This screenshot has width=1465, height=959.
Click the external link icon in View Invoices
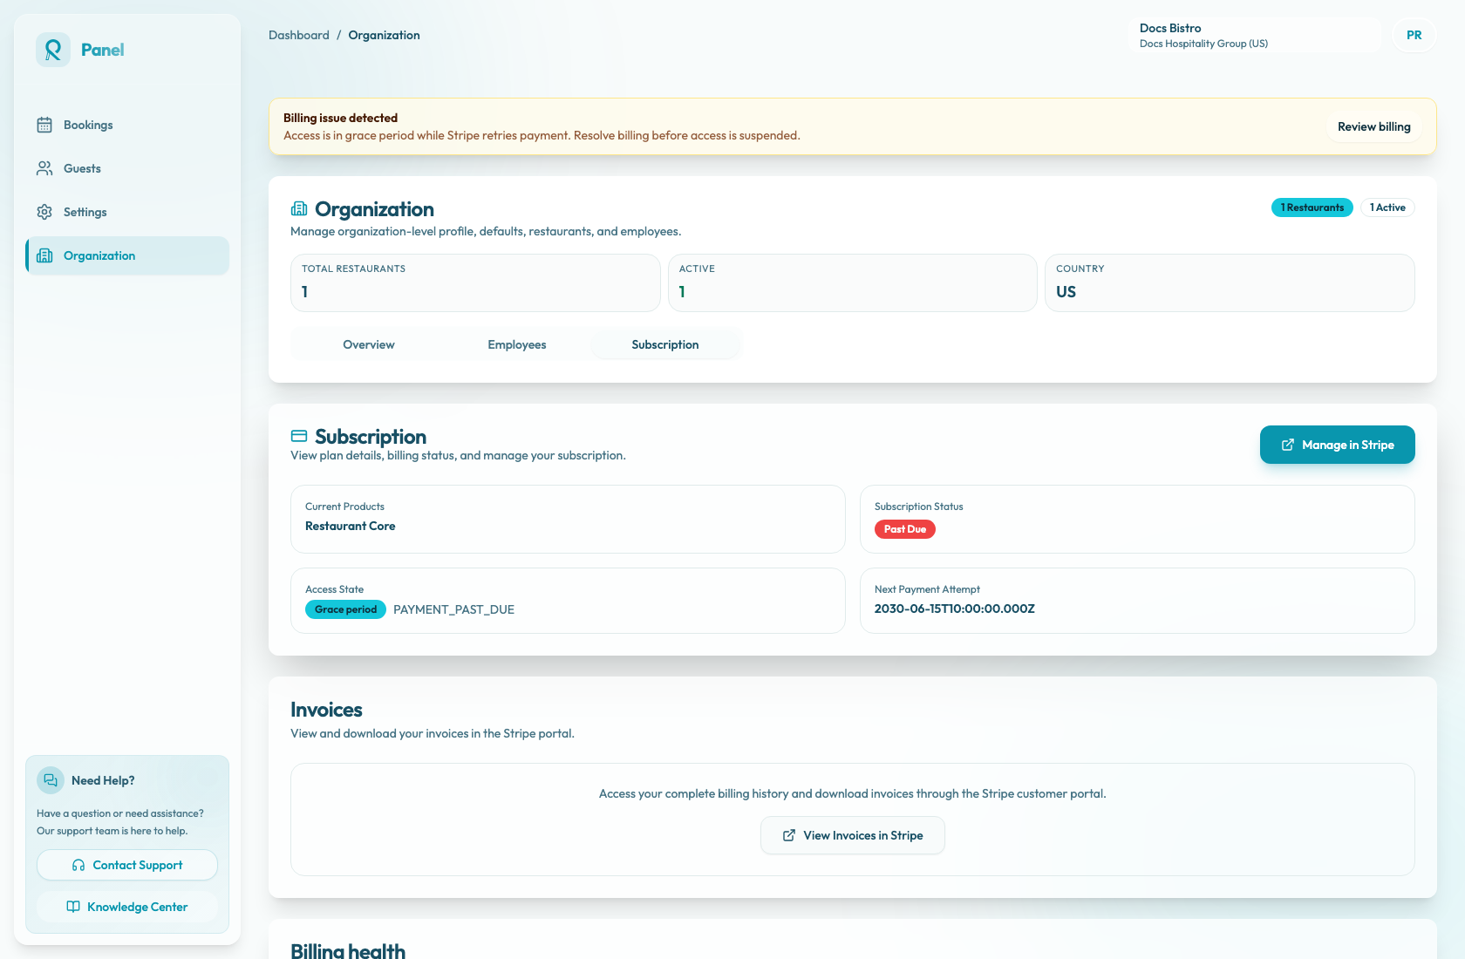(x=789, y=835)
